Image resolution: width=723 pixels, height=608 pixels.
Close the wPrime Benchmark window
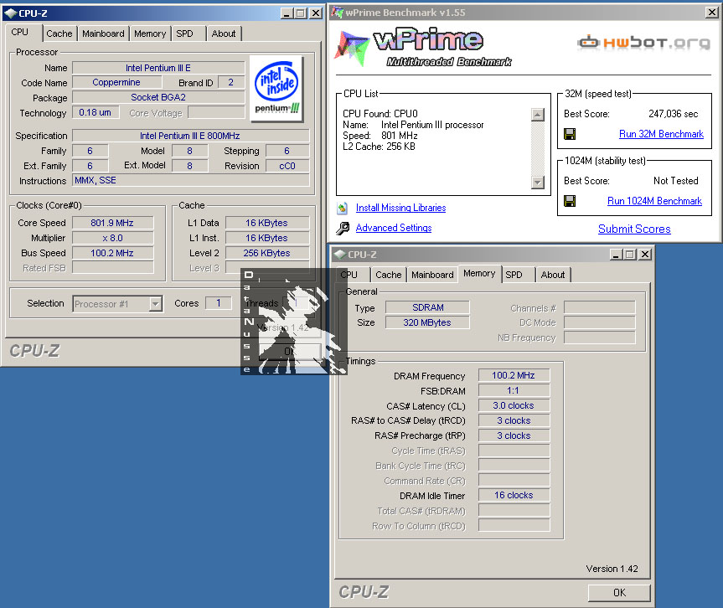[x=712, y=13]
